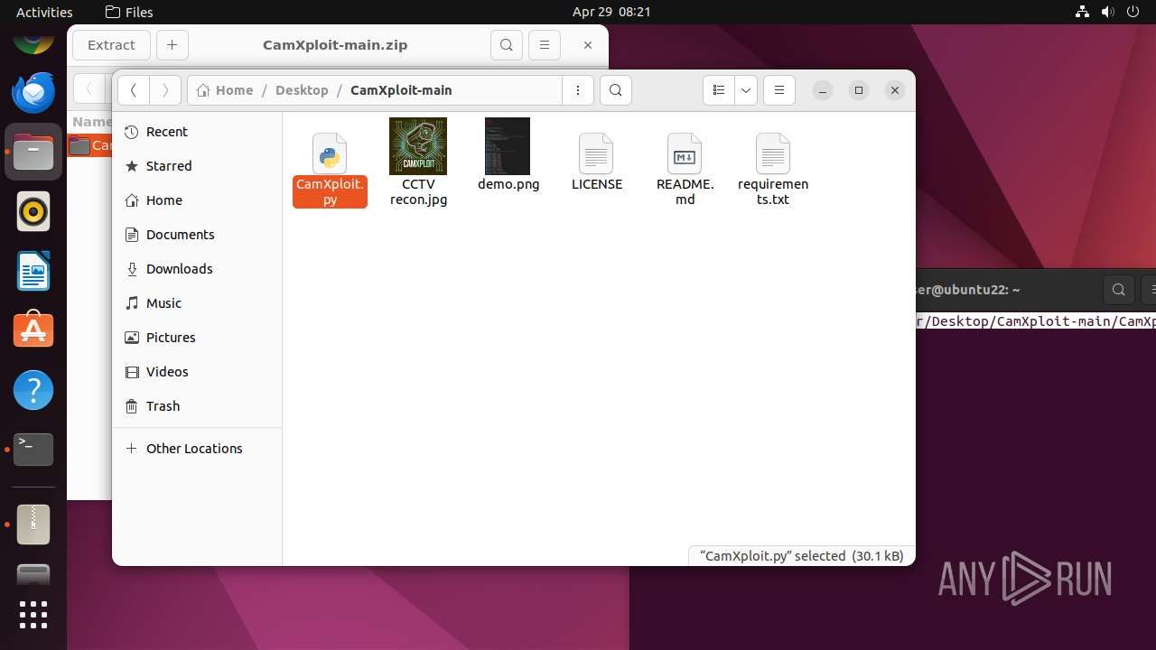Open Downloads in the sidebar
The image size is (1156, 650).
click(x=197, y=269)
